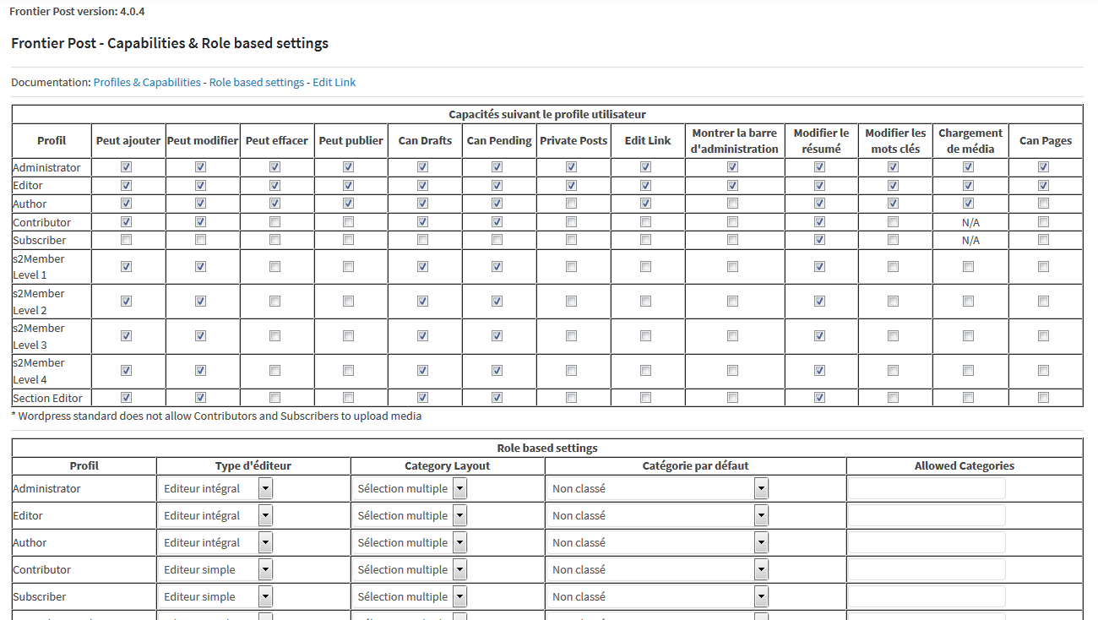Click the Allowed Categories column header
Screen dimensions: 1098x620
[x=965, y=465]
